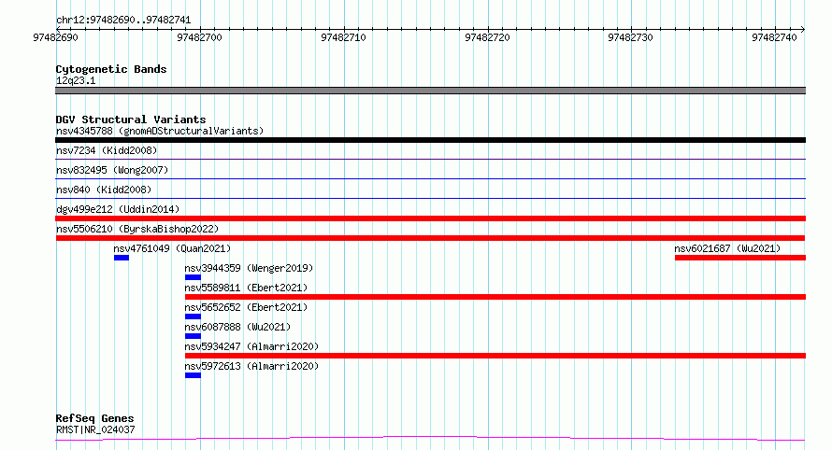Select the red dgv499e212 variant bar
Viewport: 832px width, 450px height.
(430, 218)
